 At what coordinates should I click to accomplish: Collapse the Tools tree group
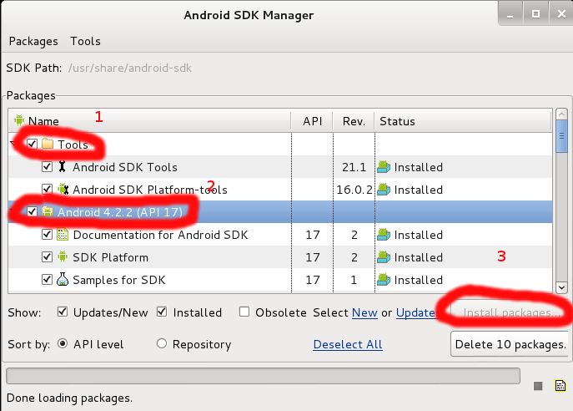click(x=13, y=145)
